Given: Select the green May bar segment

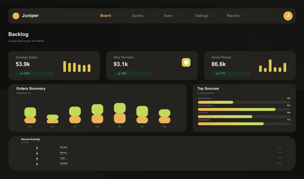Looking at the screenshot, I should [164, 113].
